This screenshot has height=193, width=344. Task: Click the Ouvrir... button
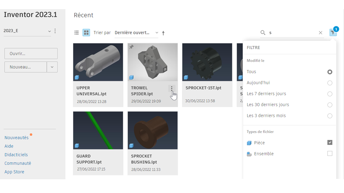click(31, 54)
